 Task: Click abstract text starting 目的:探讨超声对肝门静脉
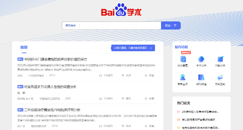point(86,67)
